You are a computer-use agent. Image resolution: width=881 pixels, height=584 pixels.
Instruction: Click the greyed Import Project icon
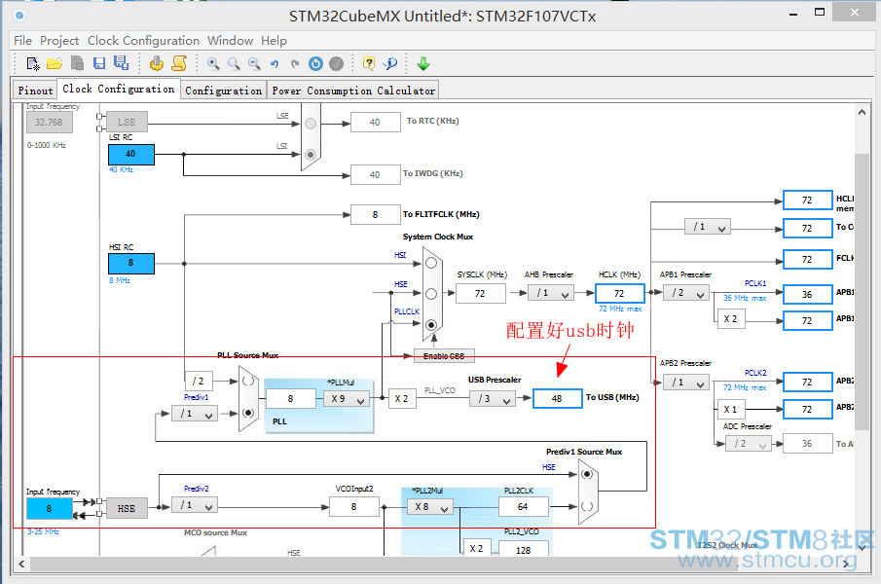(x=77, y=63)
